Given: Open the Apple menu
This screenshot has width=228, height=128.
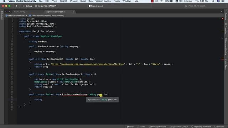Looking at the screenshot, I should click(4, 1).
